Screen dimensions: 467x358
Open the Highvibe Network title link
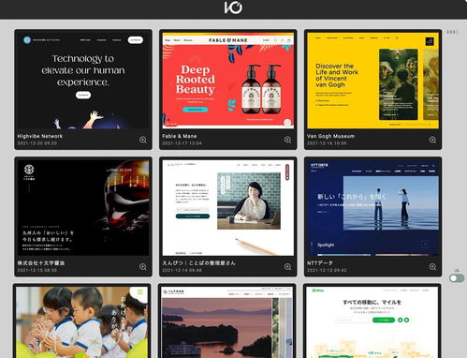point(40,136)
